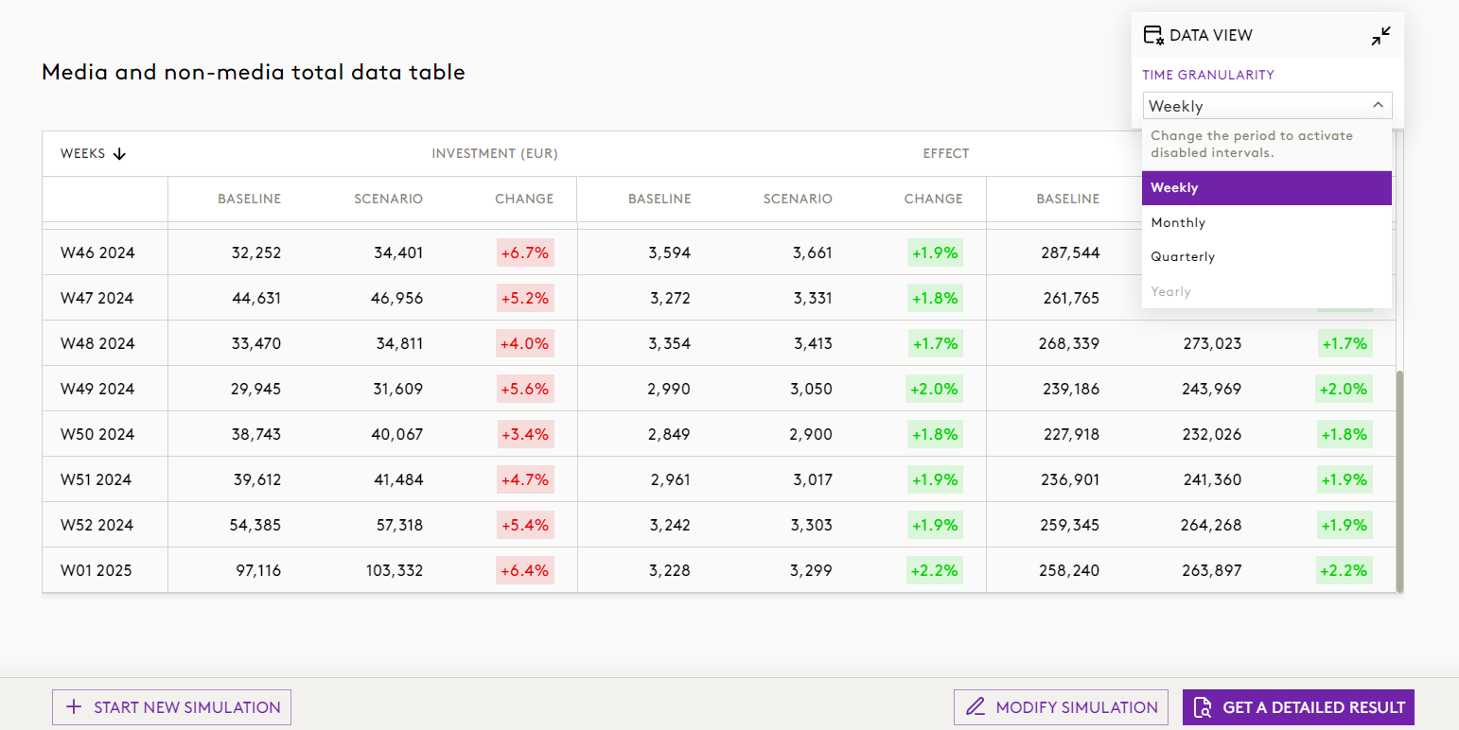The width and height of the screenshot is (1459, 730).
Task: Click the Time Granularity label
Action: pyautogui.click(x=1208, y=75)
